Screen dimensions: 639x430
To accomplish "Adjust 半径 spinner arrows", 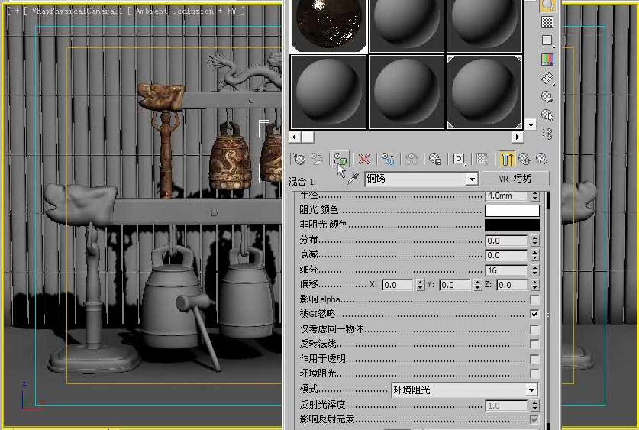I will tap(534, 196).
